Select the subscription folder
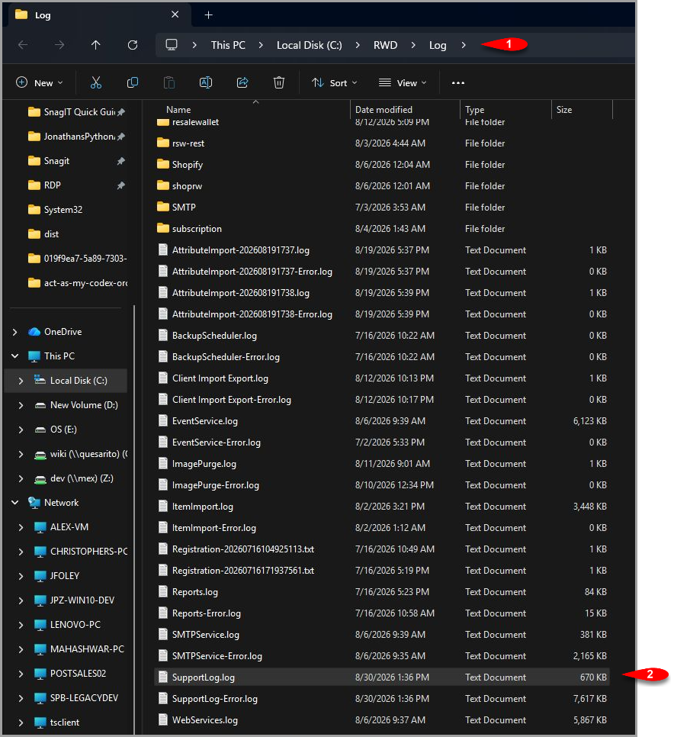 tap(197, 228)
